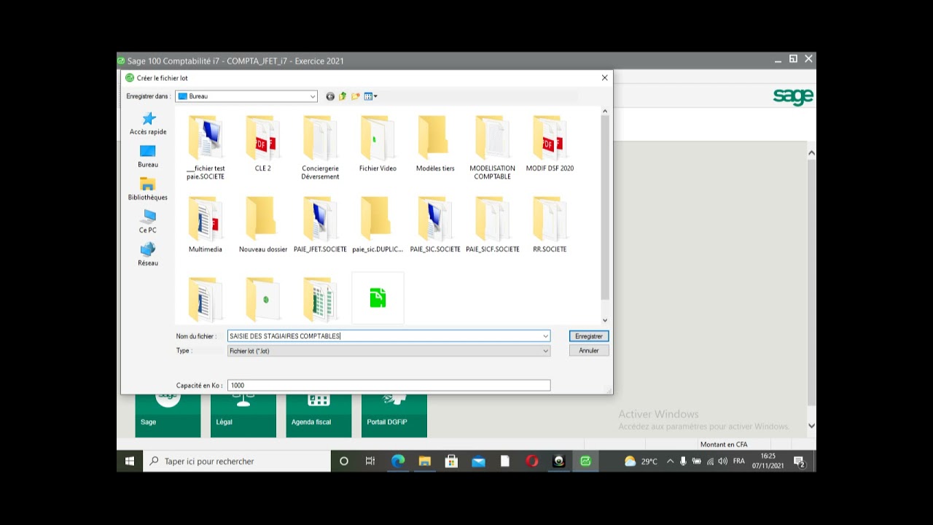
Task: Click the Enregistrer button
Action: [x=589, y=336]
